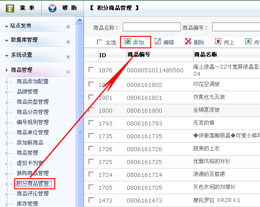
Task: Check the row for 全棉夏凉被
Action: coord(91,110)
